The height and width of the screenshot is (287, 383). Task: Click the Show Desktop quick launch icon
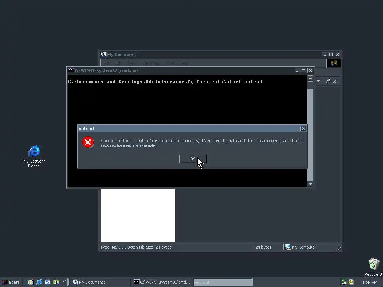[x=30, y=282]
